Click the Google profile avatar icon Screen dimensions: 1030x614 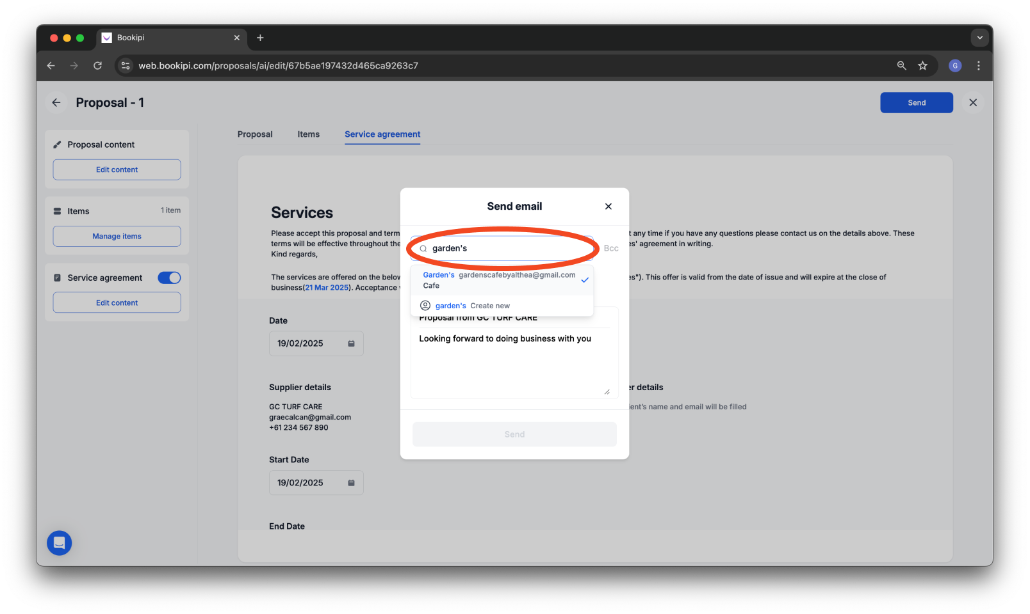(954, 65)
